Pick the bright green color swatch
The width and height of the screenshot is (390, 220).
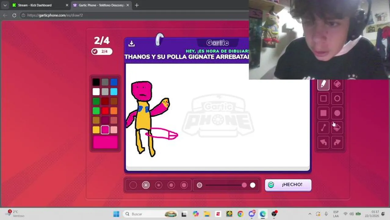click(96, 111)
